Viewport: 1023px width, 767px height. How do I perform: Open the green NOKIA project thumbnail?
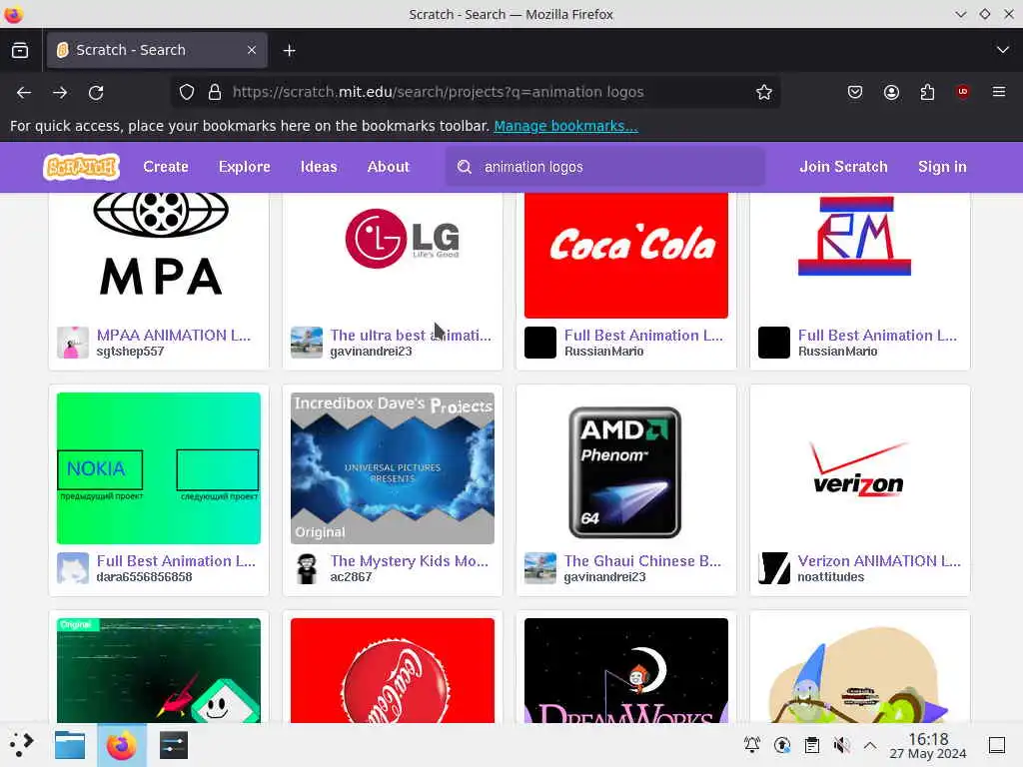[x=159, y=468]
